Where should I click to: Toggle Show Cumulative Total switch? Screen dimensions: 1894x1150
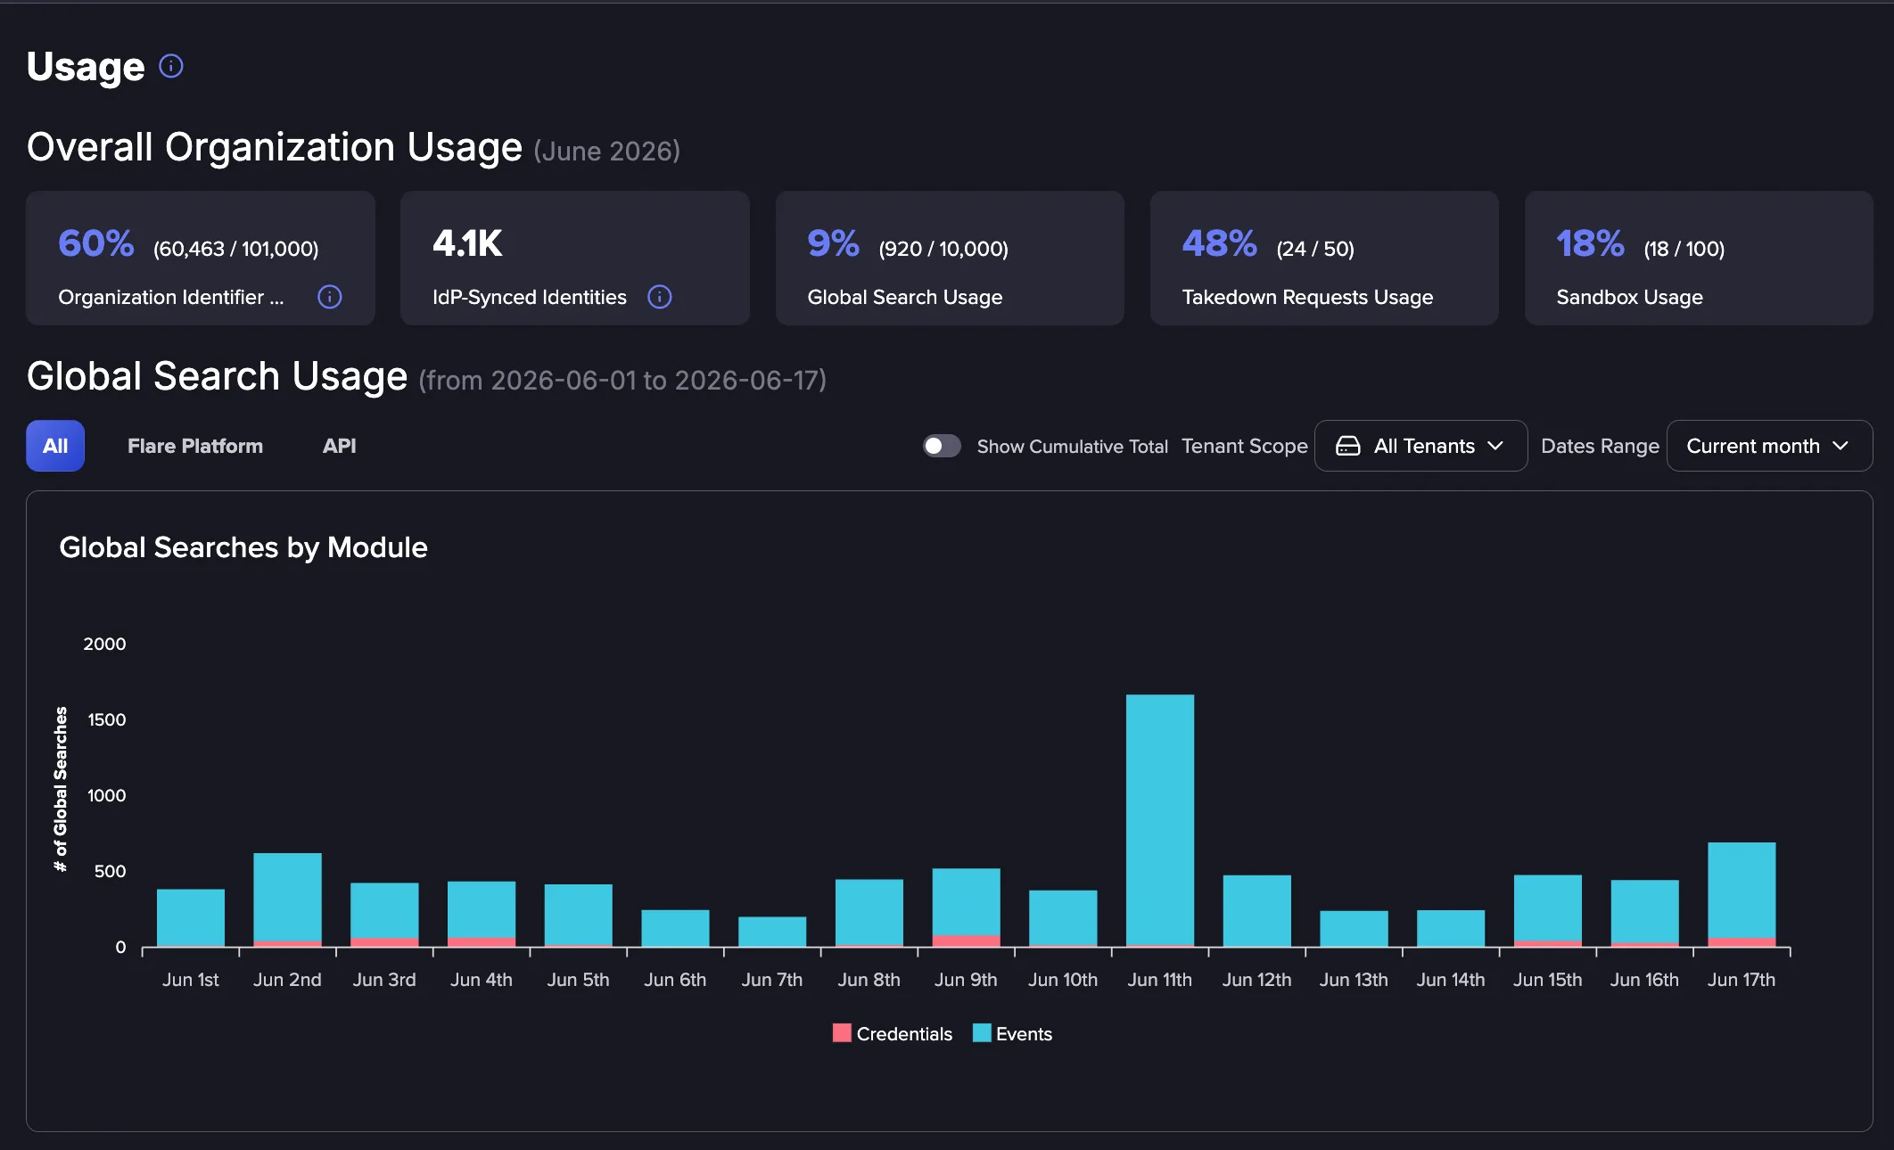(942, 446)
